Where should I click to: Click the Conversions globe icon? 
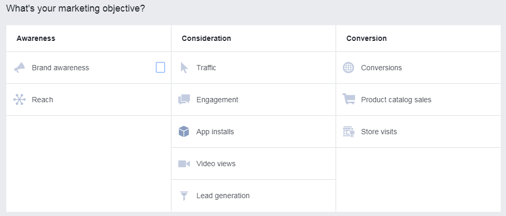point(348,68)
